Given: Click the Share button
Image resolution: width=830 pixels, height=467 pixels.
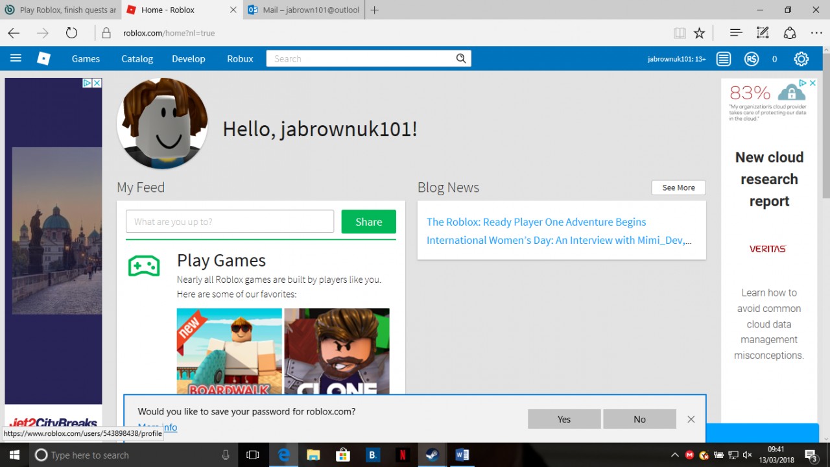Looking at the screenshot, I should pyautogui.click(x=369, y=222).
